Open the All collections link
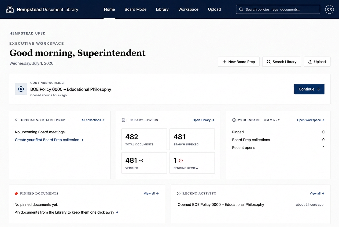Viewport: 339px width, 227px height. point(93,120)
